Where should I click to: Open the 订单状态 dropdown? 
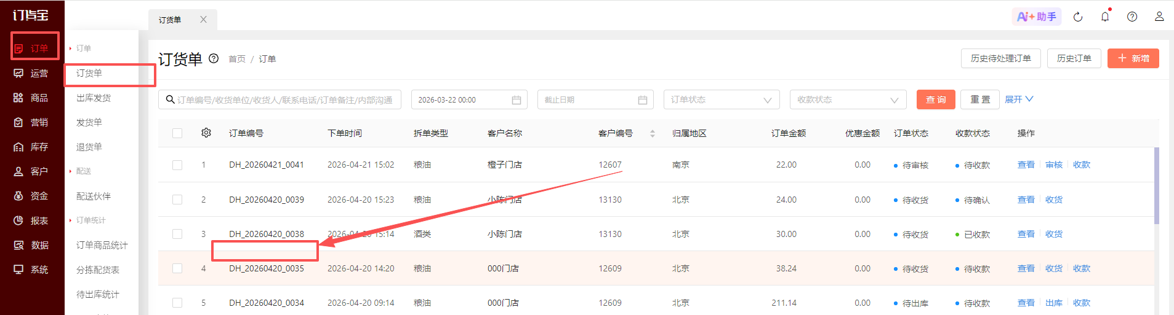722,99
